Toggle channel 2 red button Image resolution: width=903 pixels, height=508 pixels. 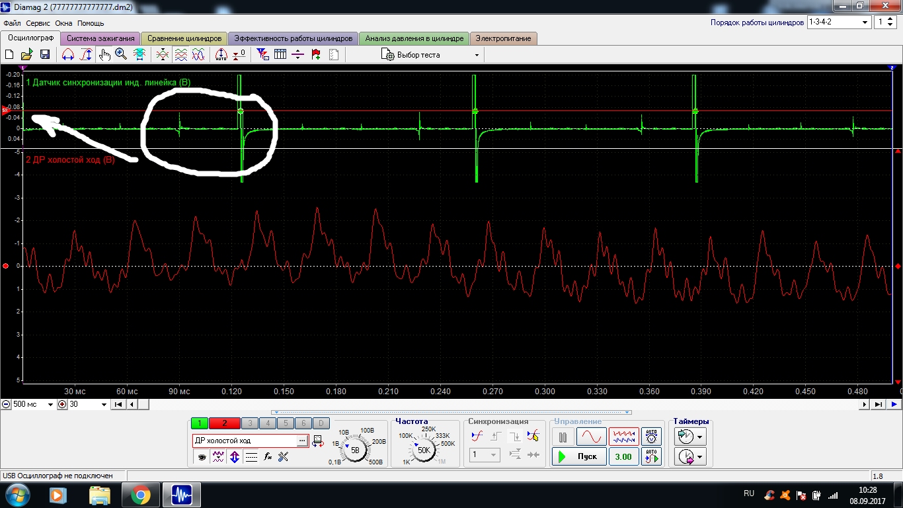click(x=225, y=423)
